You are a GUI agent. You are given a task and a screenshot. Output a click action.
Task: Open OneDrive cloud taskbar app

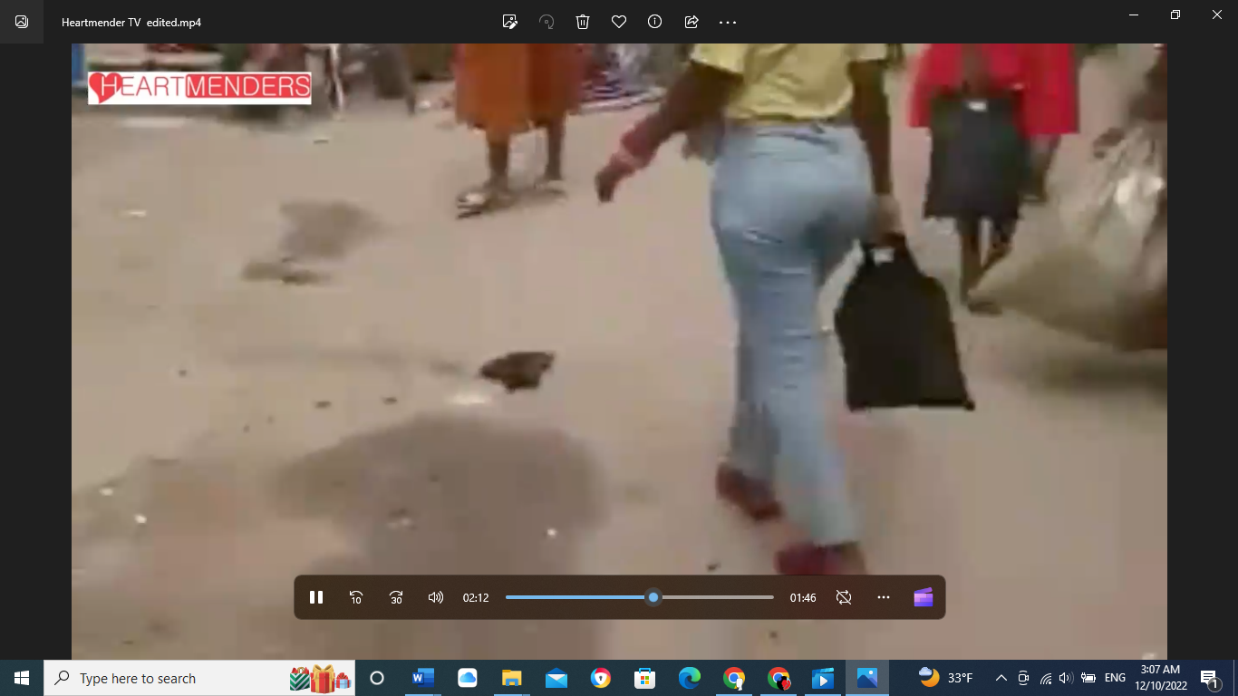[x=467, y=678]
